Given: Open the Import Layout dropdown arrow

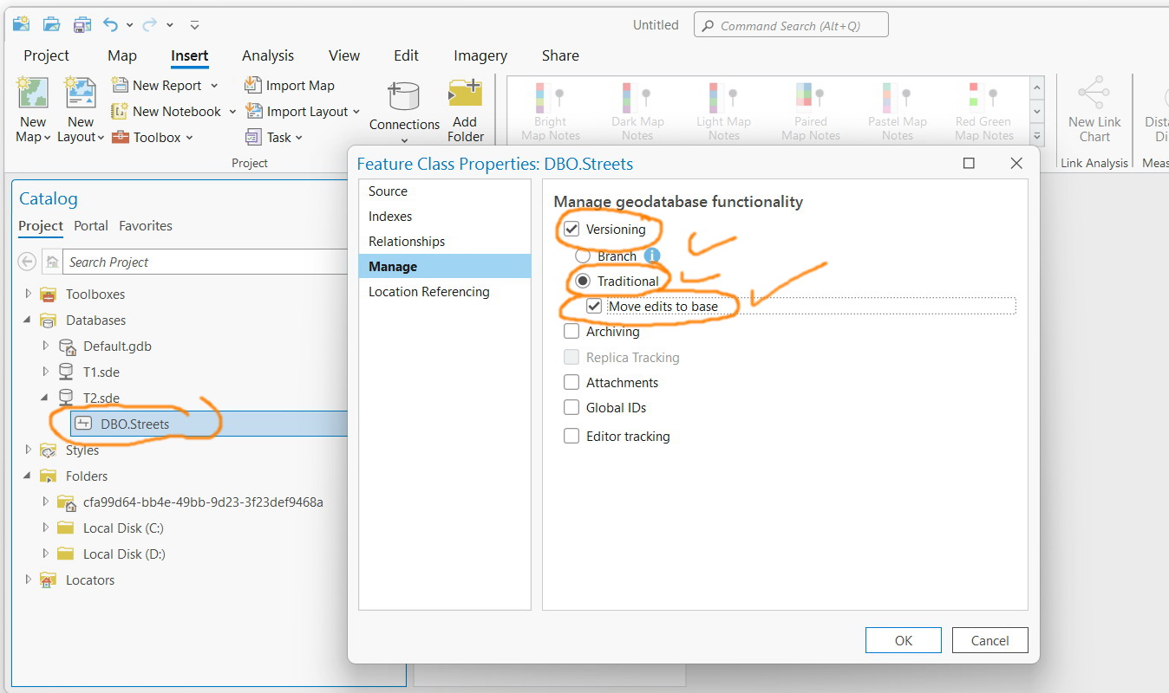Looking at the screenshot, I should point(355,112).
